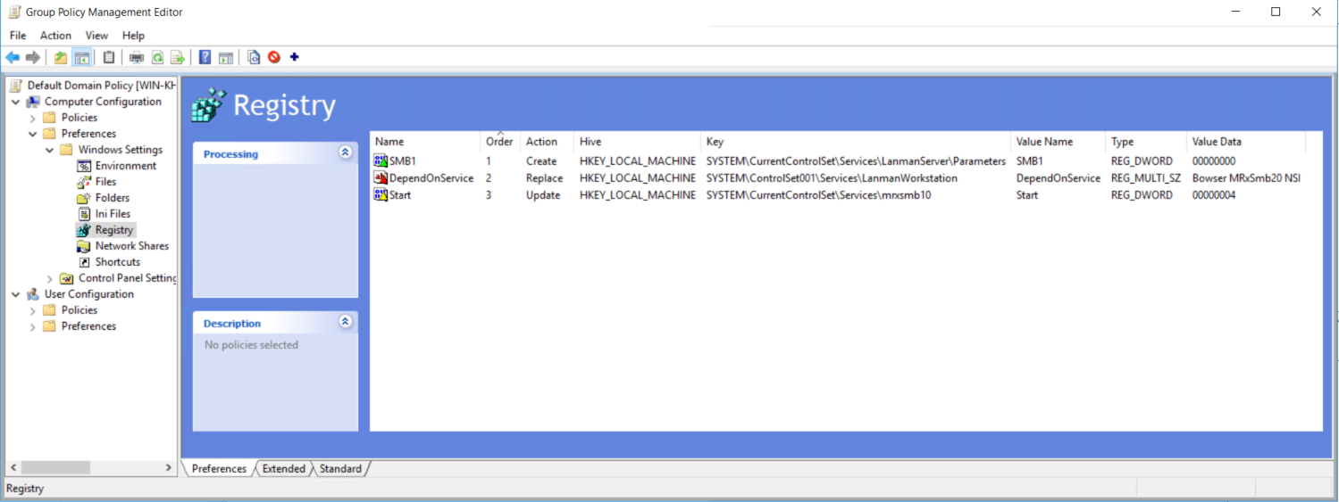Click the tree pane horizontal scrollbar right arrow

(x=169, y=468)
